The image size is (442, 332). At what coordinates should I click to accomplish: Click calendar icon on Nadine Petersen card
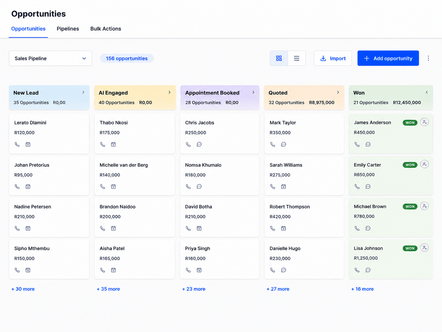coord(28,228)
